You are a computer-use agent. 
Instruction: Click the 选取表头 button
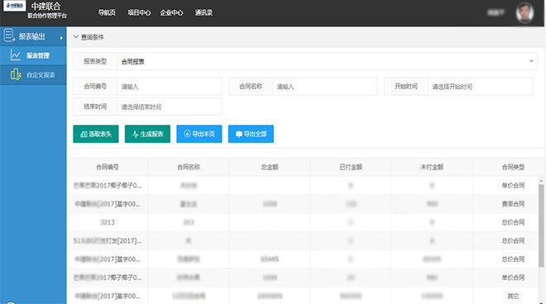[96, 134]
